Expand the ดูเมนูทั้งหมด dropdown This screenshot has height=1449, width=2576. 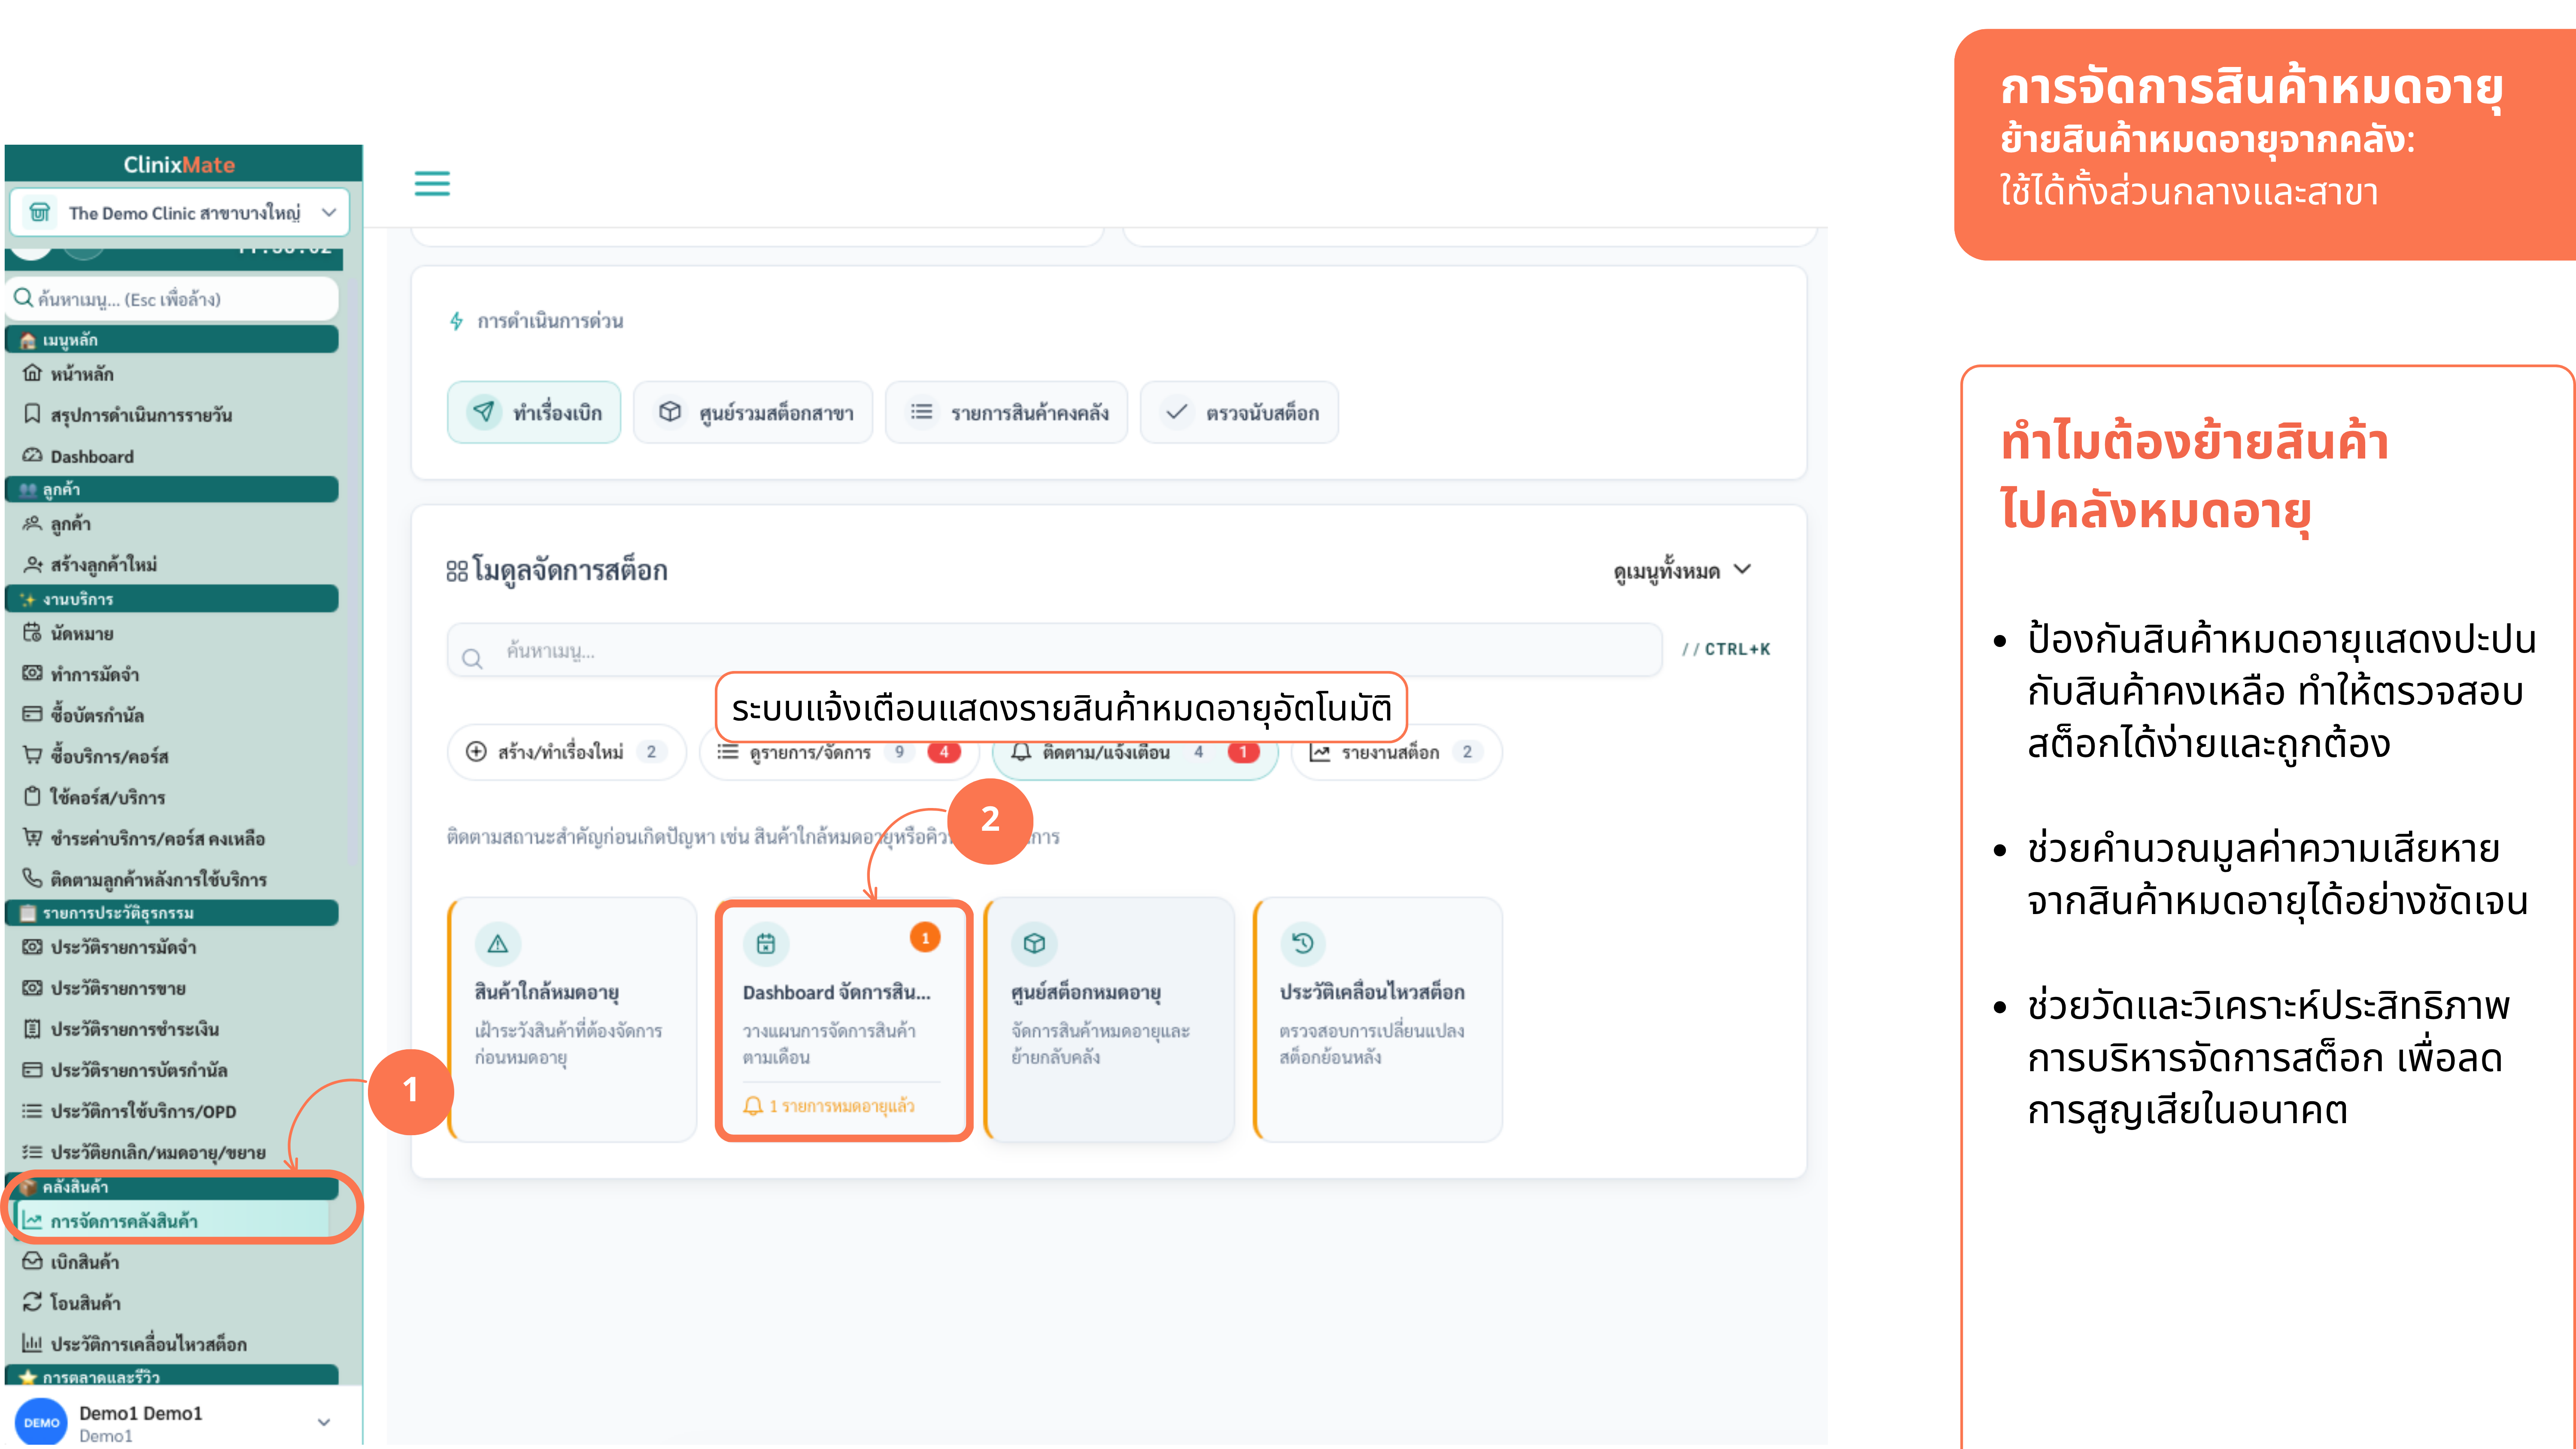pyautogui.click(x=1682, y=571)
